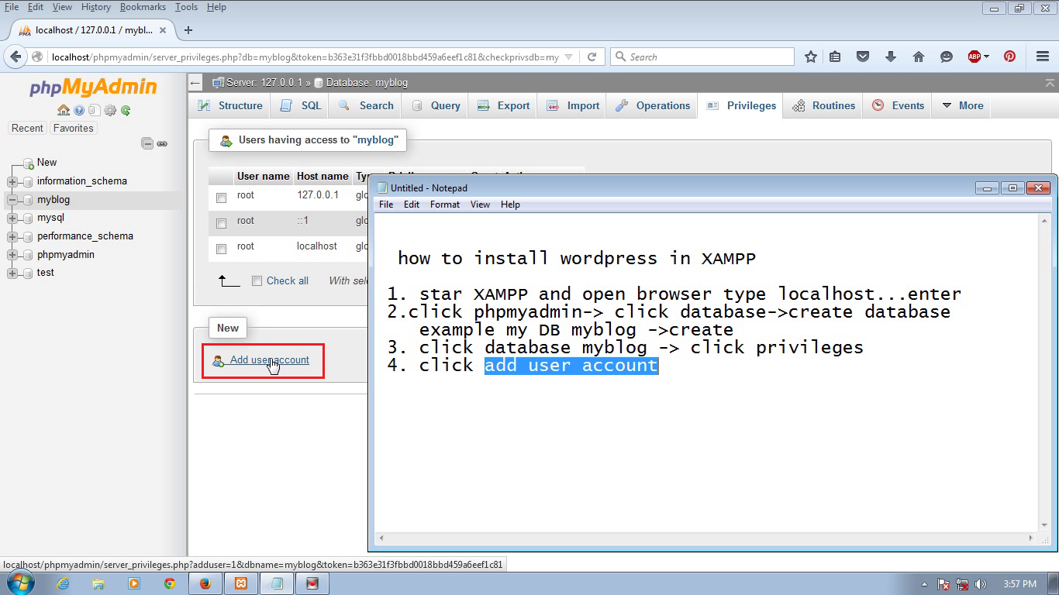Click the Notepad horizontal scrollbar
1059x595 pixels.
[706, 538]
